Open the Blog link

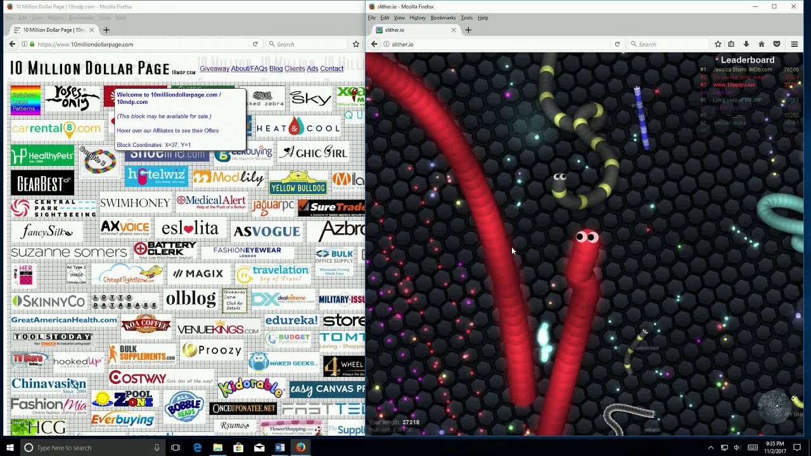pyautogui.click(x=276, y=68)
